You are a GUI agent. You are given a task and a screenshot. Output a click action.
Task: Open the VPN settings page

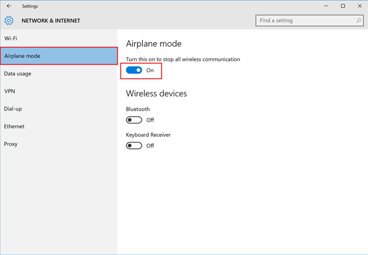[x=10, y=91]
